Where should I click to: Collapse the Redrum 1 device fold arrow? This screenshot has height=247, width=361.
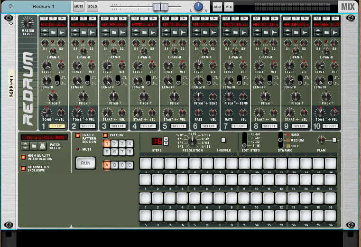click(11, 7)
